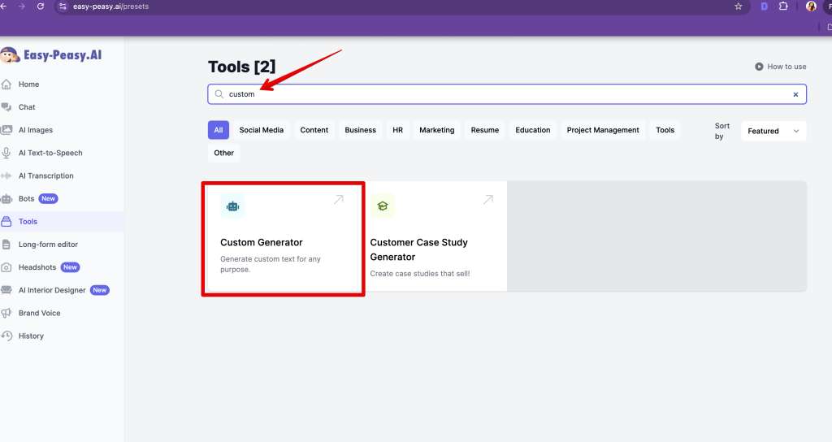Select the AI Images sidebar icon
This screenshot has height=442, width=832.
[6, 130]
